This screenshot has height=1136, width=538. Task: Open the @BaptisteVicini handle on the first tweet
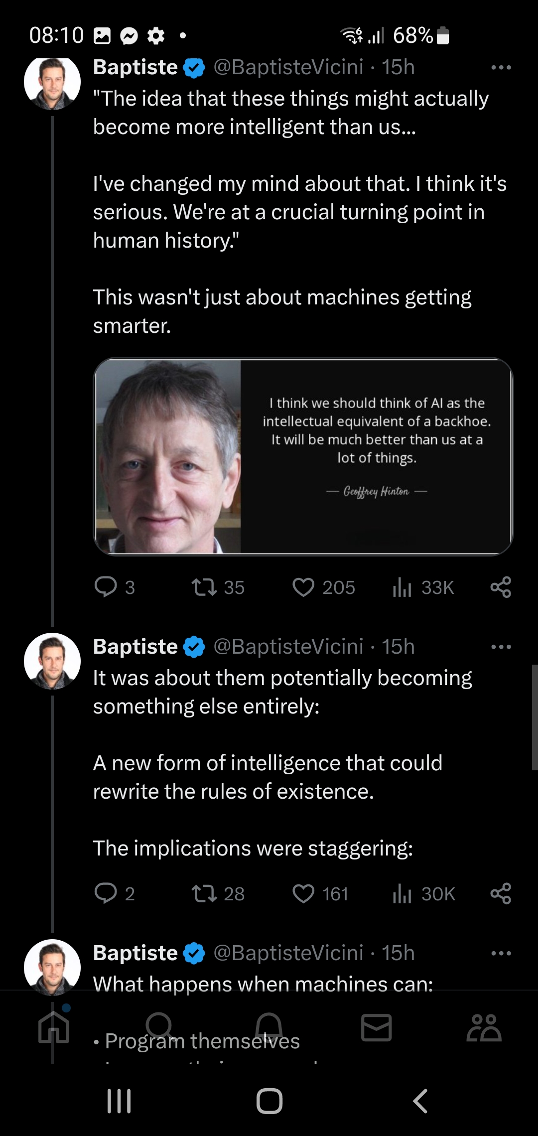tap(288, 67)
